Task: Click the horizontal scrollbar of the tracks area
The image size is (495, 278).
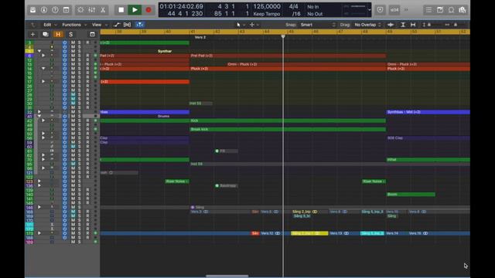Action: pos(227,276)
